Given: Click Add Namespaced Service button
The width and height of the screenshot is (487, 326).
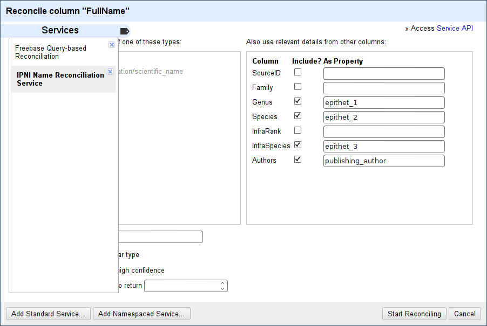Looking at the screenshot, I should [141, 314].
